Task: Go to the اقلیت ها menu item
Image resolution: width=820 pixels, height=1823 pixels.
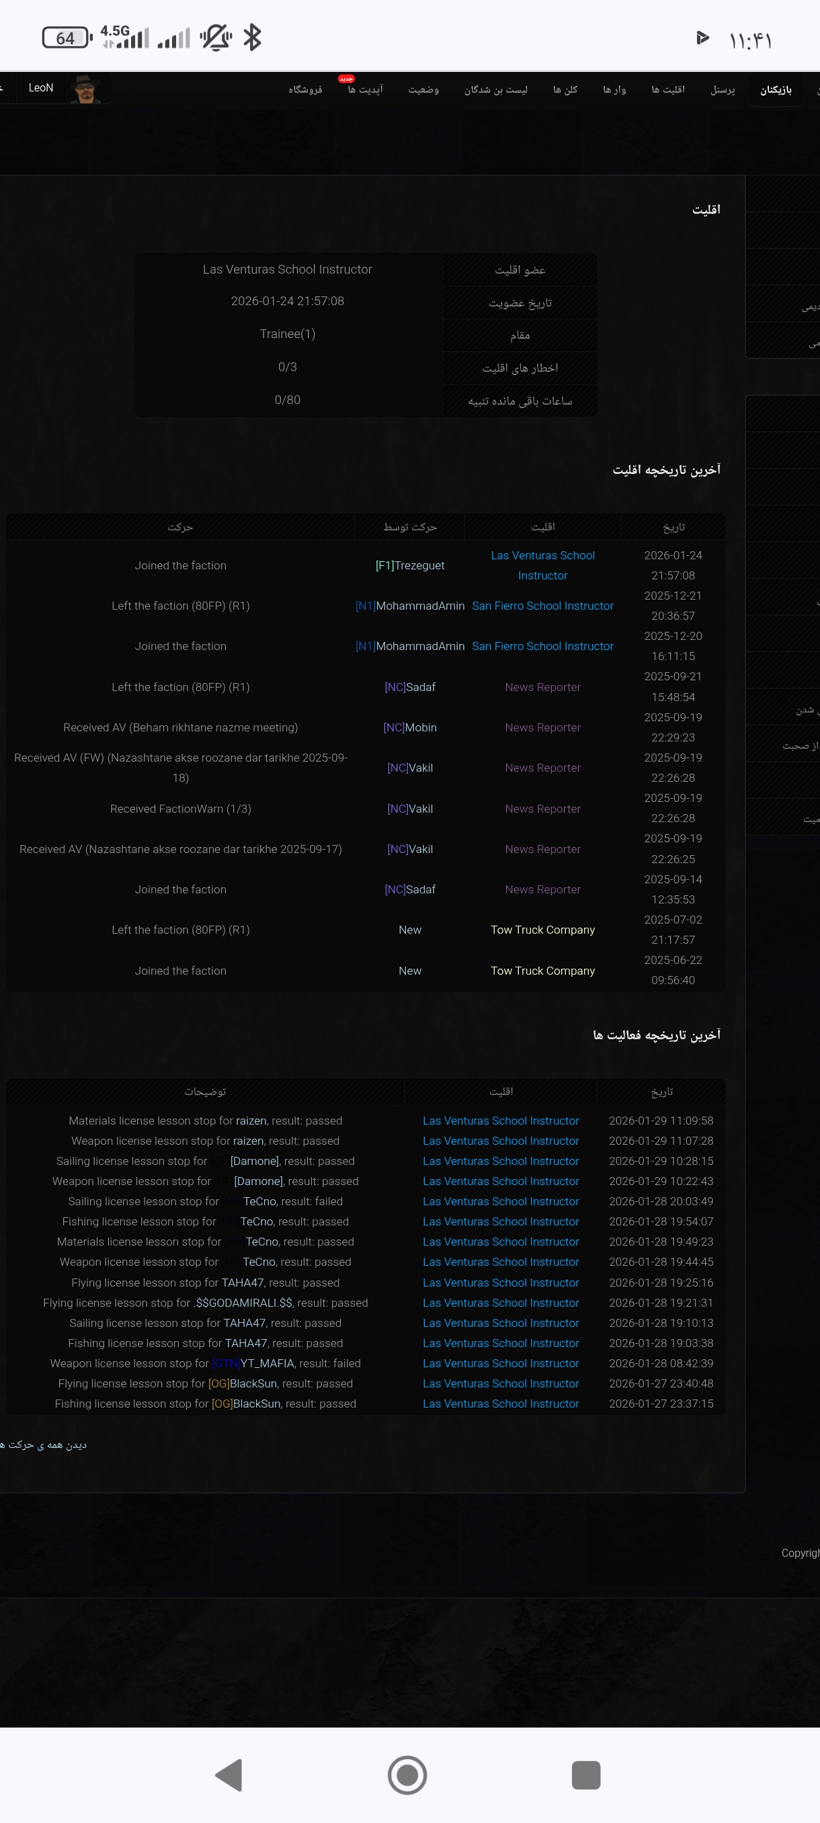Action: coord(667,90)
